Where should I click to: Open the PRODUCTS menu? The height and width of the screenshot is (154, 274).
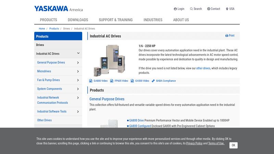click(48, 20)
